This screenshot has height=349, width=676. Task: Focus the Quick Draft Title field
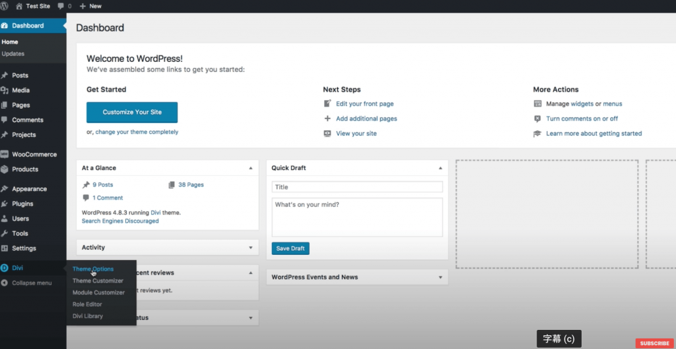tap(357, 187)
